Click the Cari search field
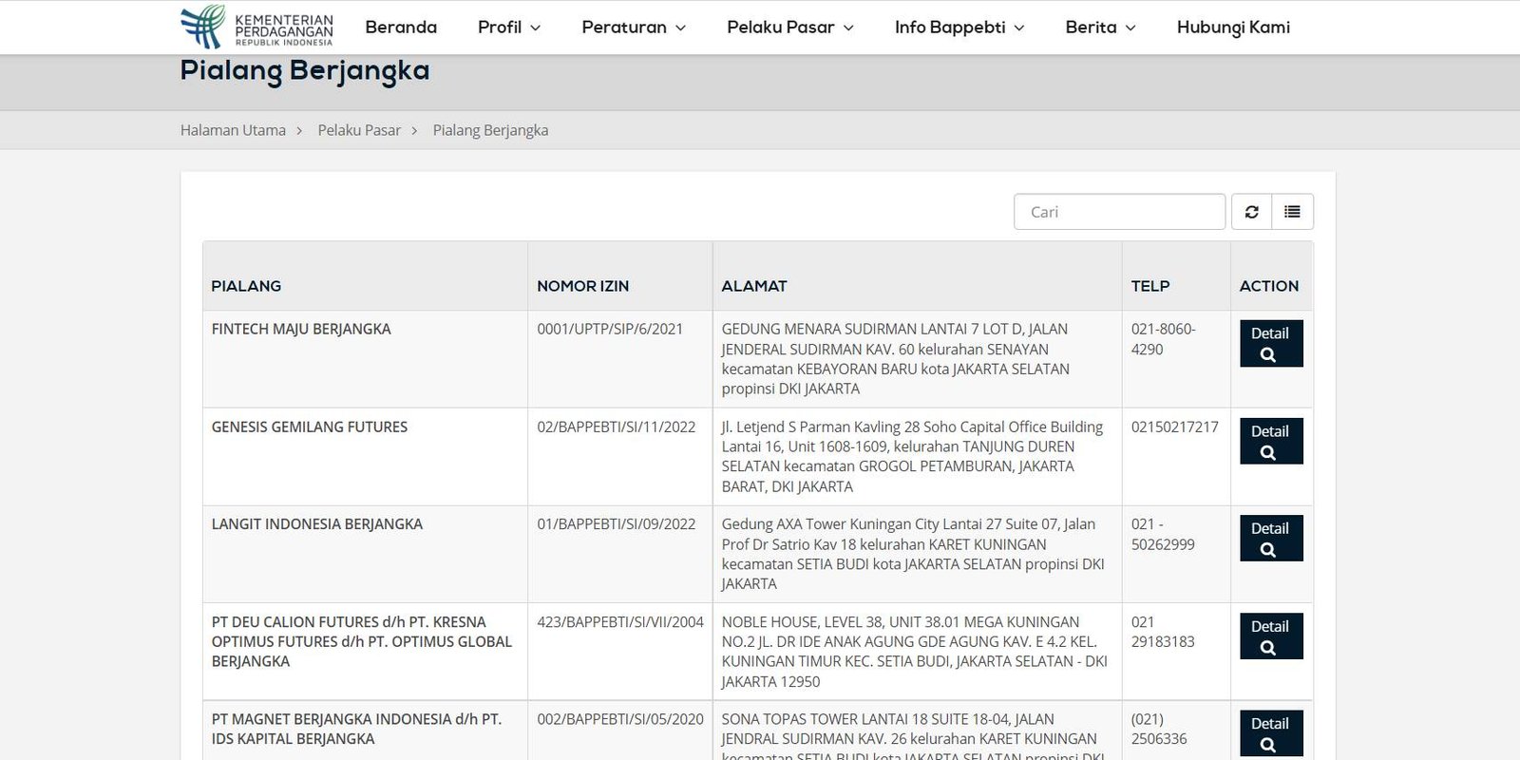1520x760 pixels. point(1119,212)
